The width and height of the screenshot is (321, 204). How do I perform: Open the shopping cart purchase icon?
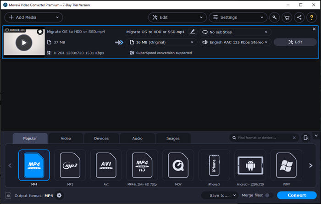[x=287, y=17]
